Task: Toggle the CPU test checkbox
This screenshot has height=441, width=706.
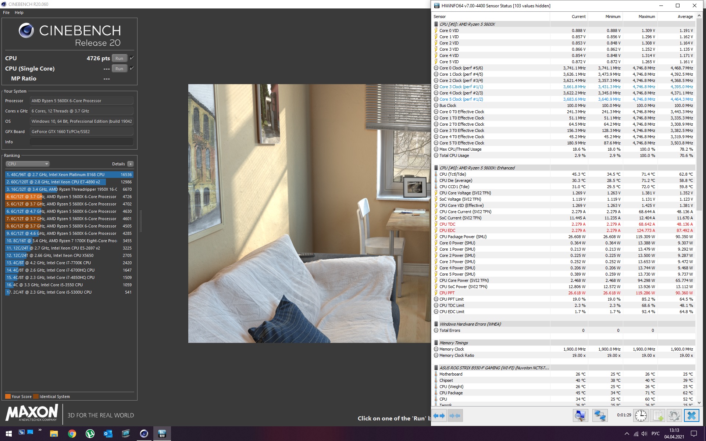Action: 132,58
